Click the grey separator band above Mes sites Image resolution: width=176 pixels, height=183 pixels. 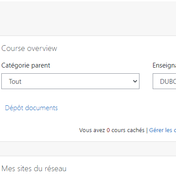click(88, 149)
